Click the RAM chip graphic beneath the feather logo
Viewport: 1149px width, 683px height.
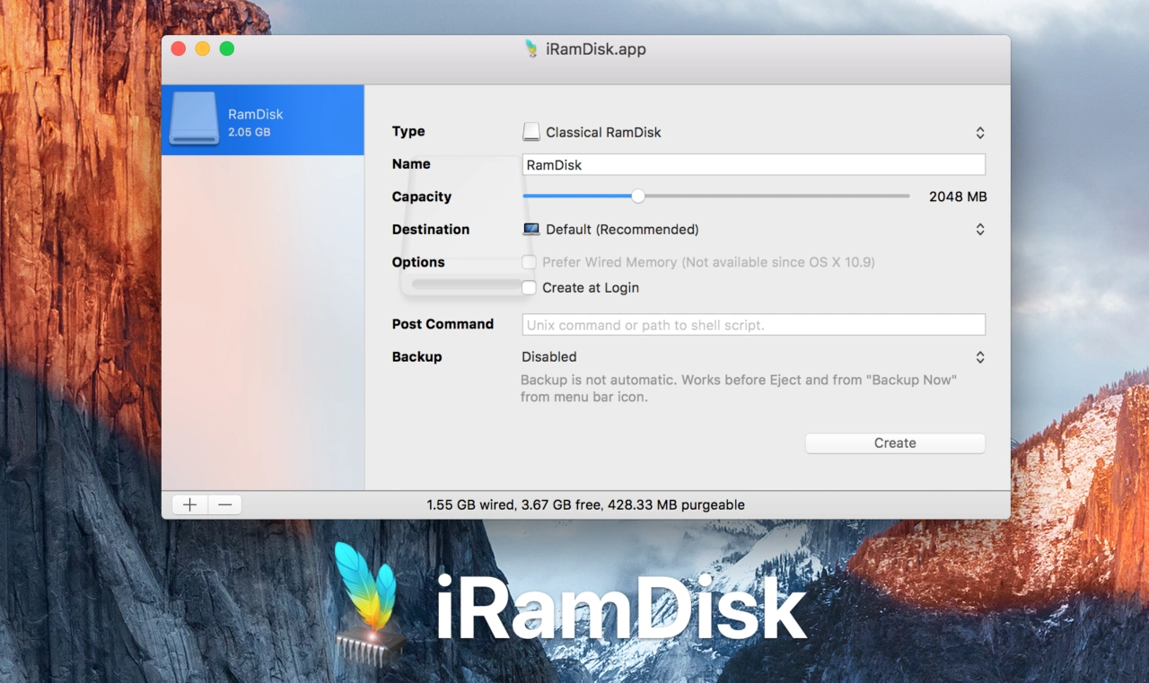[x=370, y=647]
